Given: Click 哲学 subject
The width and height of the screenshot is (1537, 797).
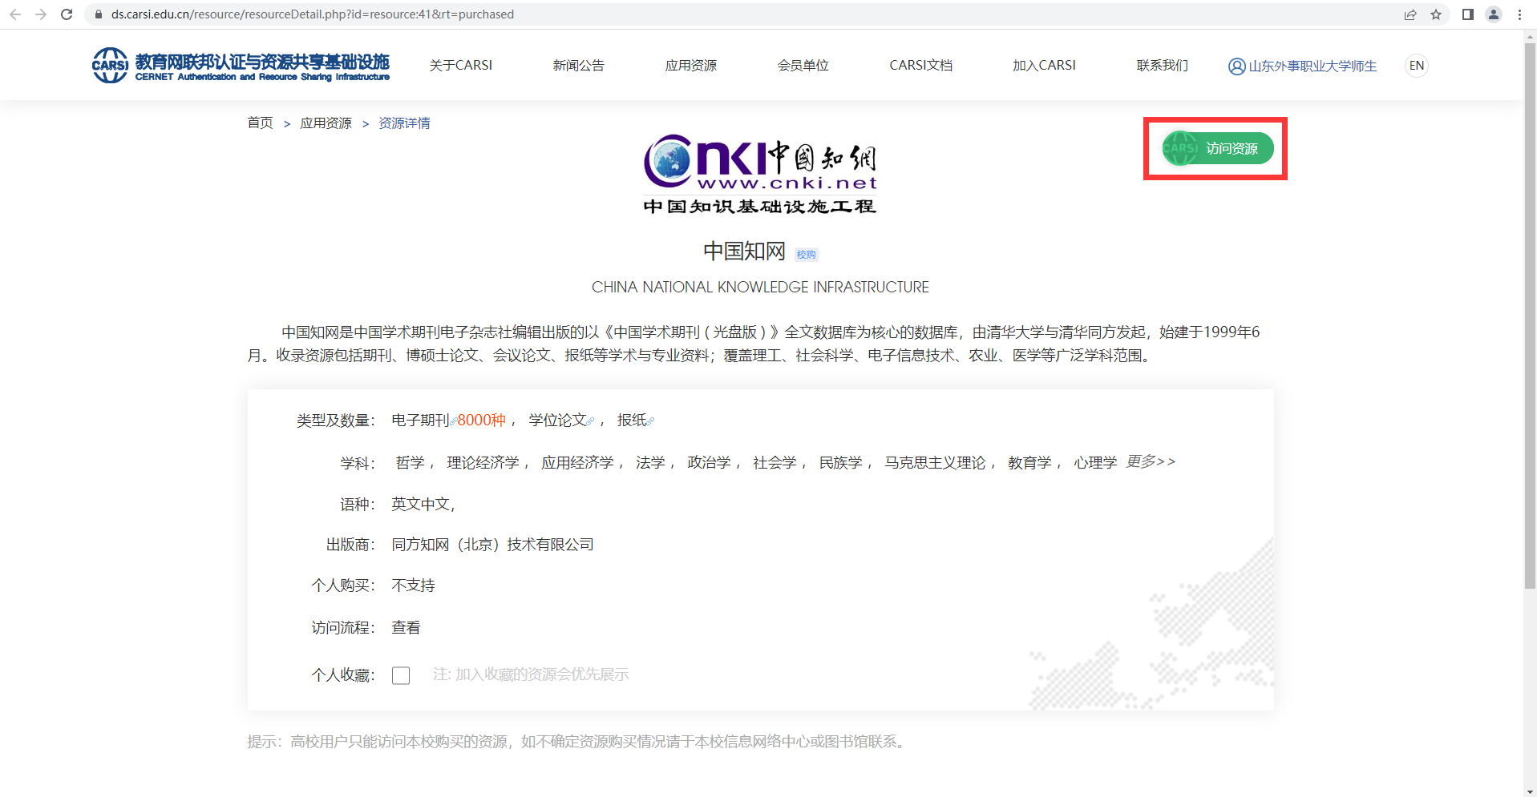Looking at the screenshot, I should tap(410, 463).
